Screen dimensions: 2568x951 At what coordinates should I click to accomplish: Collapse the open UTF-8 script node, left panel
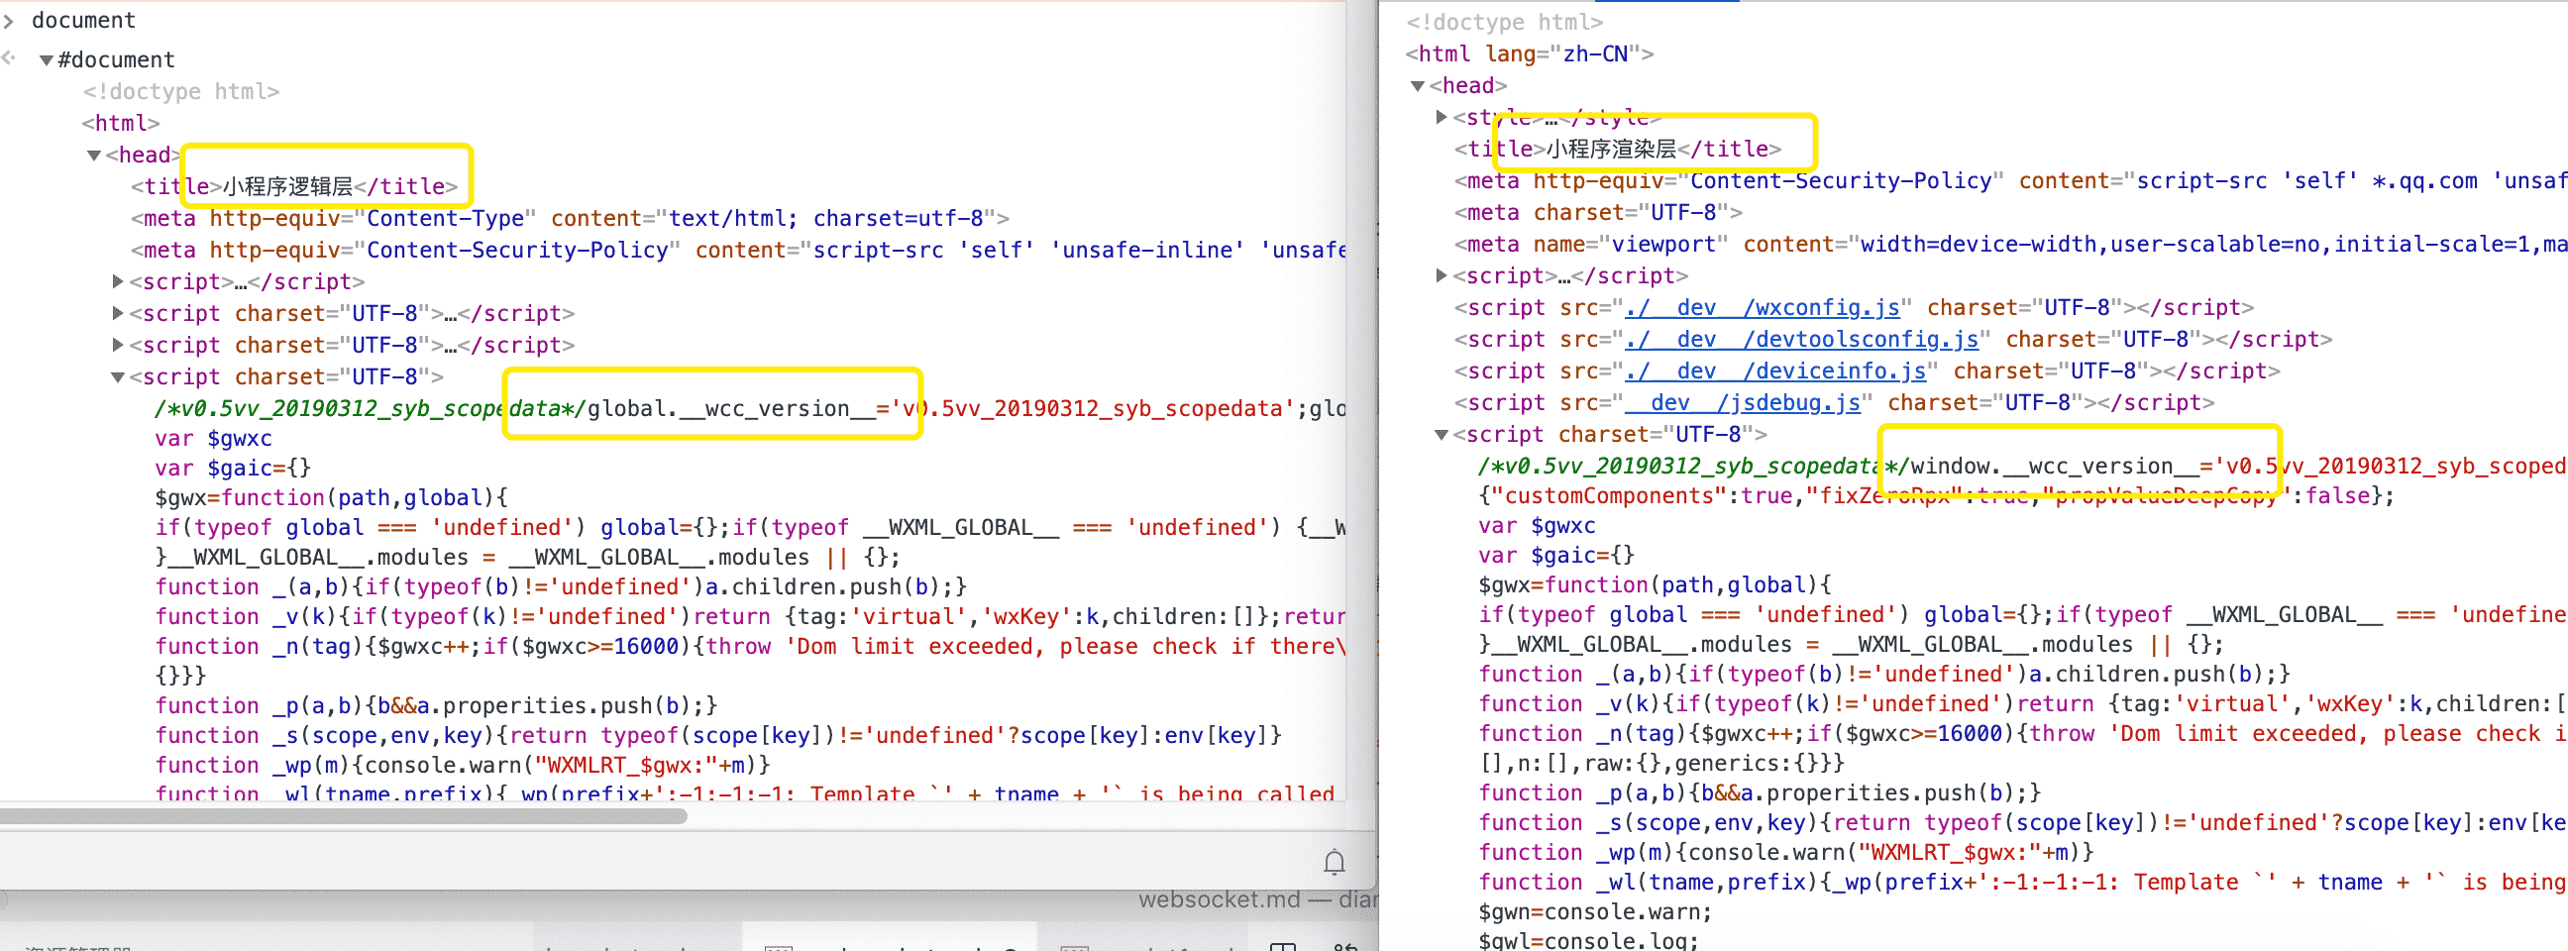tap(118, 376)
